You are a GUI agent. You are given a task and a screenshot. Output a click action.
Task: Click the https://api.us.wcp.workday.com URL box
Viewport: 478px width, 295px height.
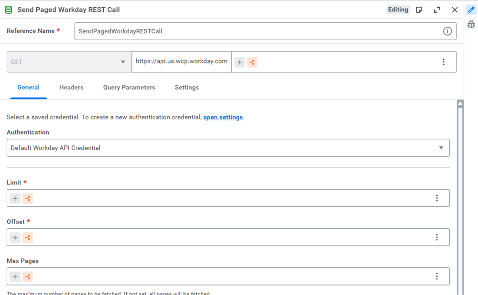point(181,61)
